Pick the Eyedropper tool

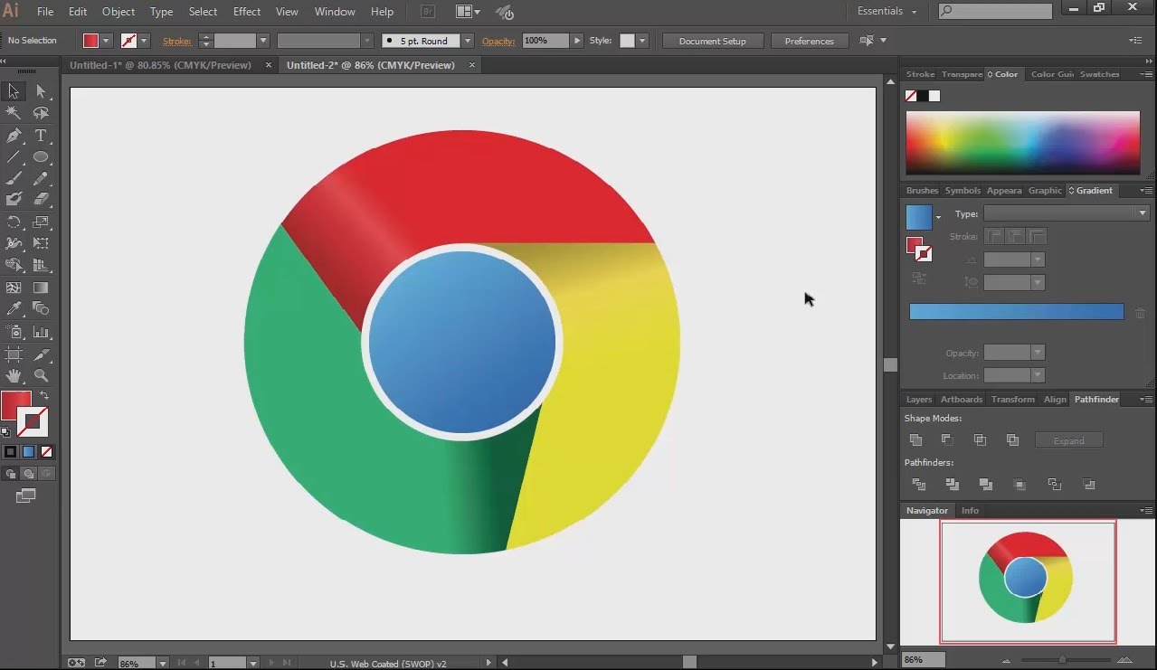[x=14, y=309]
